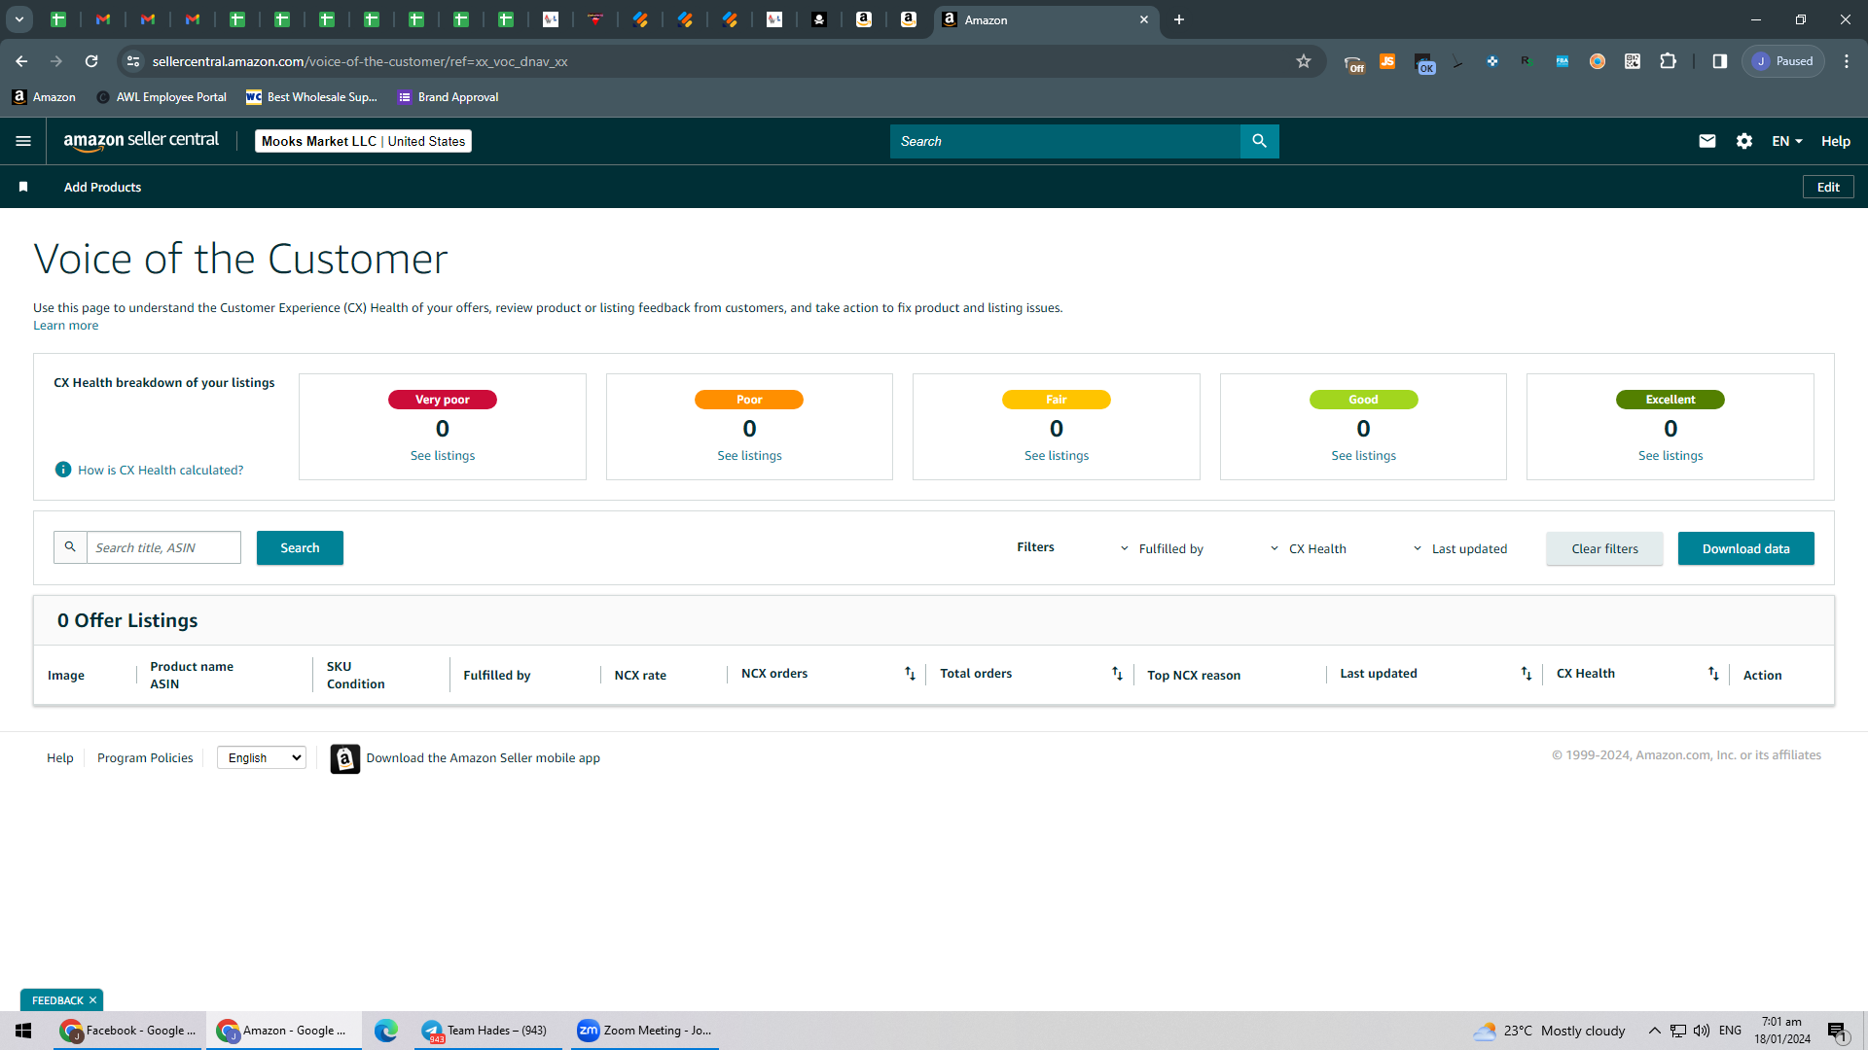Click the Search button next to title field
Screen dimensions: 1868x1050
click(300, 547)
